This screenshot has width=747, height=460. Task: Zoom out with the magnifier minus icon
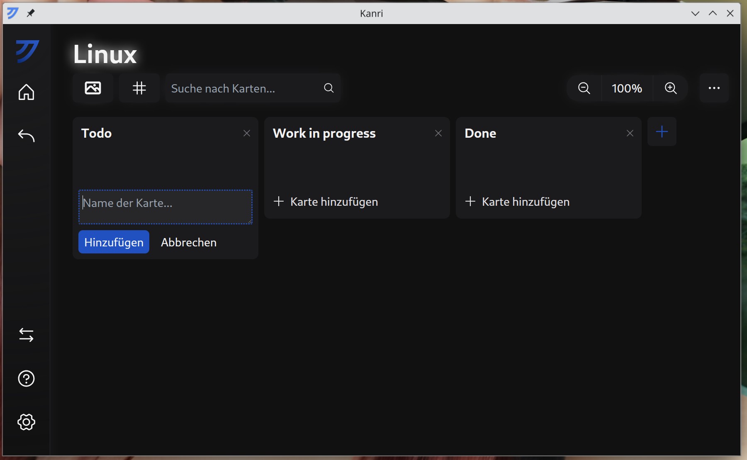pos(584,88)
